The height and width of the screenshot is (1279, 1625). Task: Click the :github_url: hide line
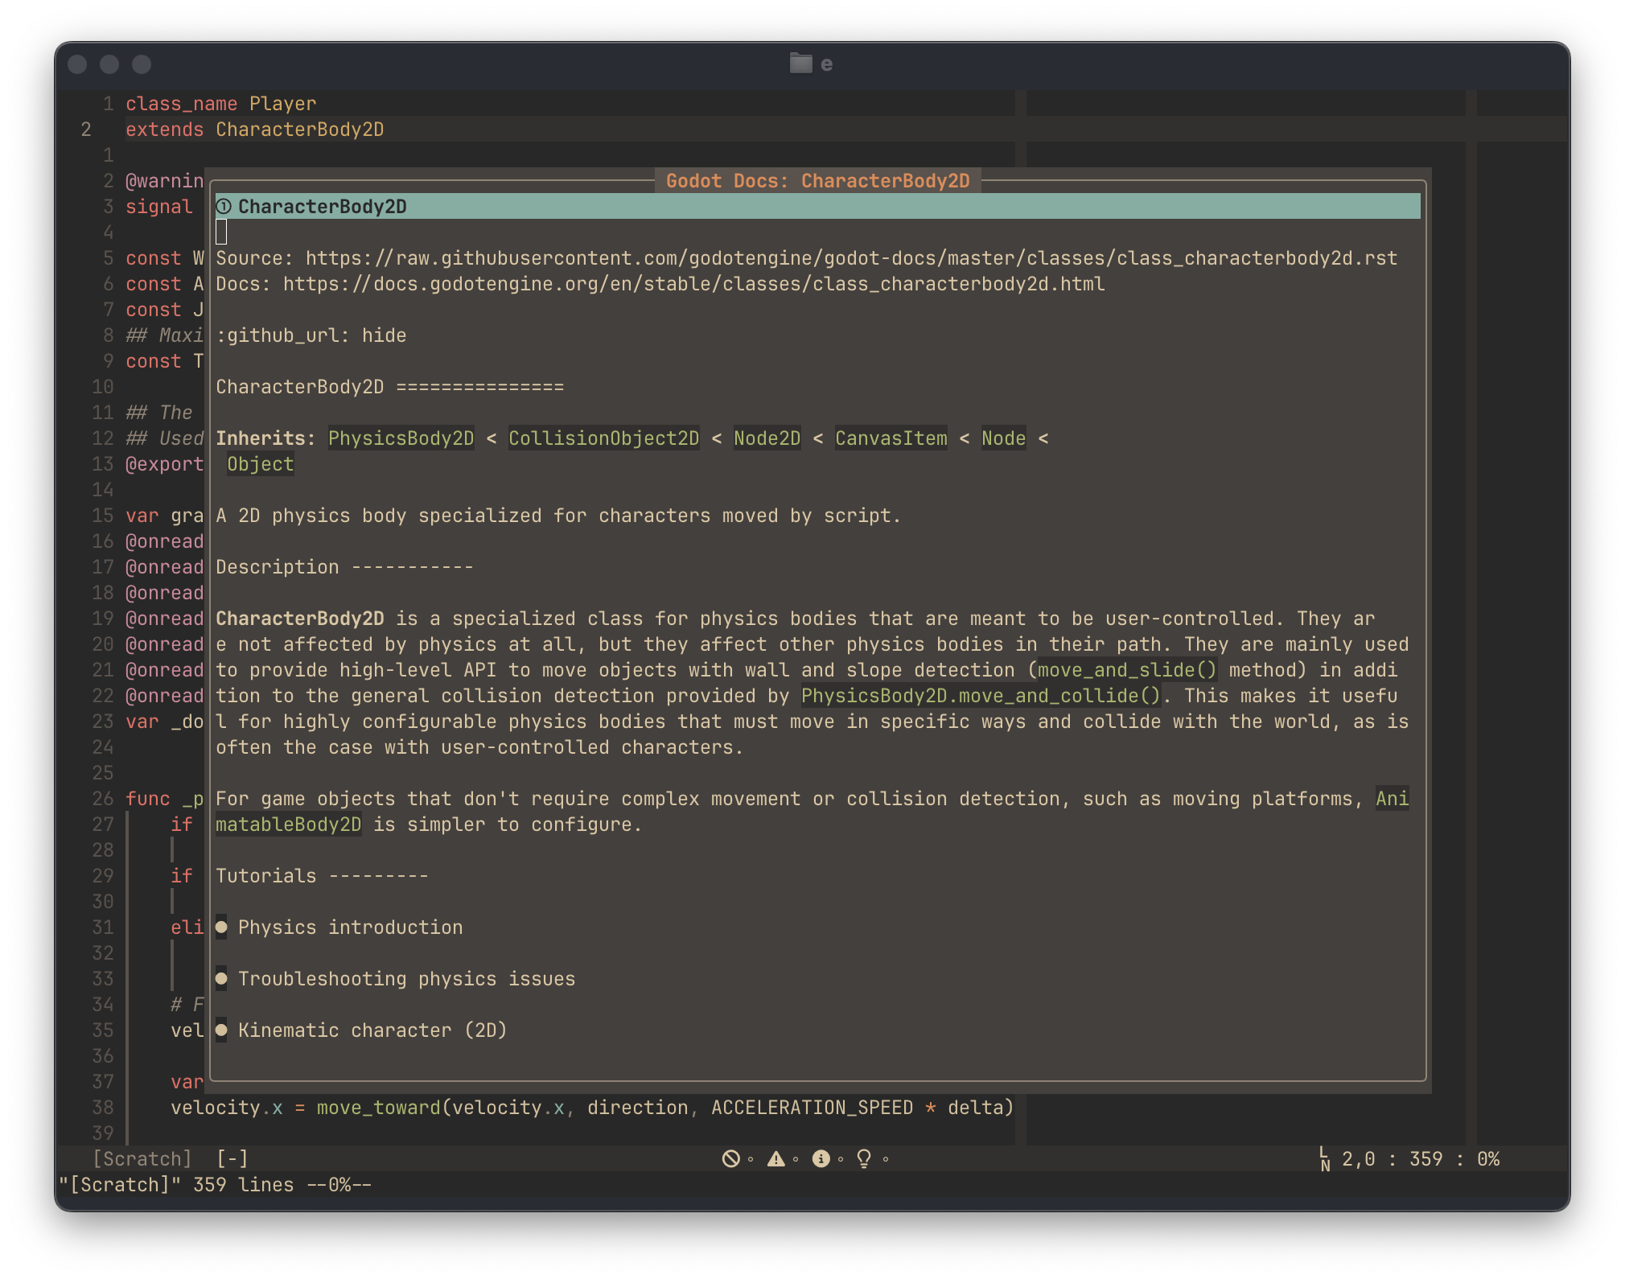(x=311, y=335)
